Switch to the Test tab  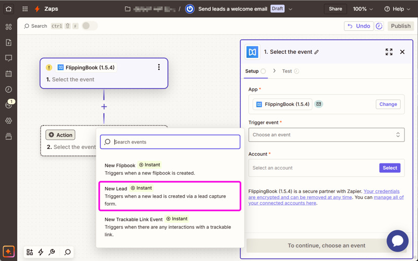(x=291, y=71)
